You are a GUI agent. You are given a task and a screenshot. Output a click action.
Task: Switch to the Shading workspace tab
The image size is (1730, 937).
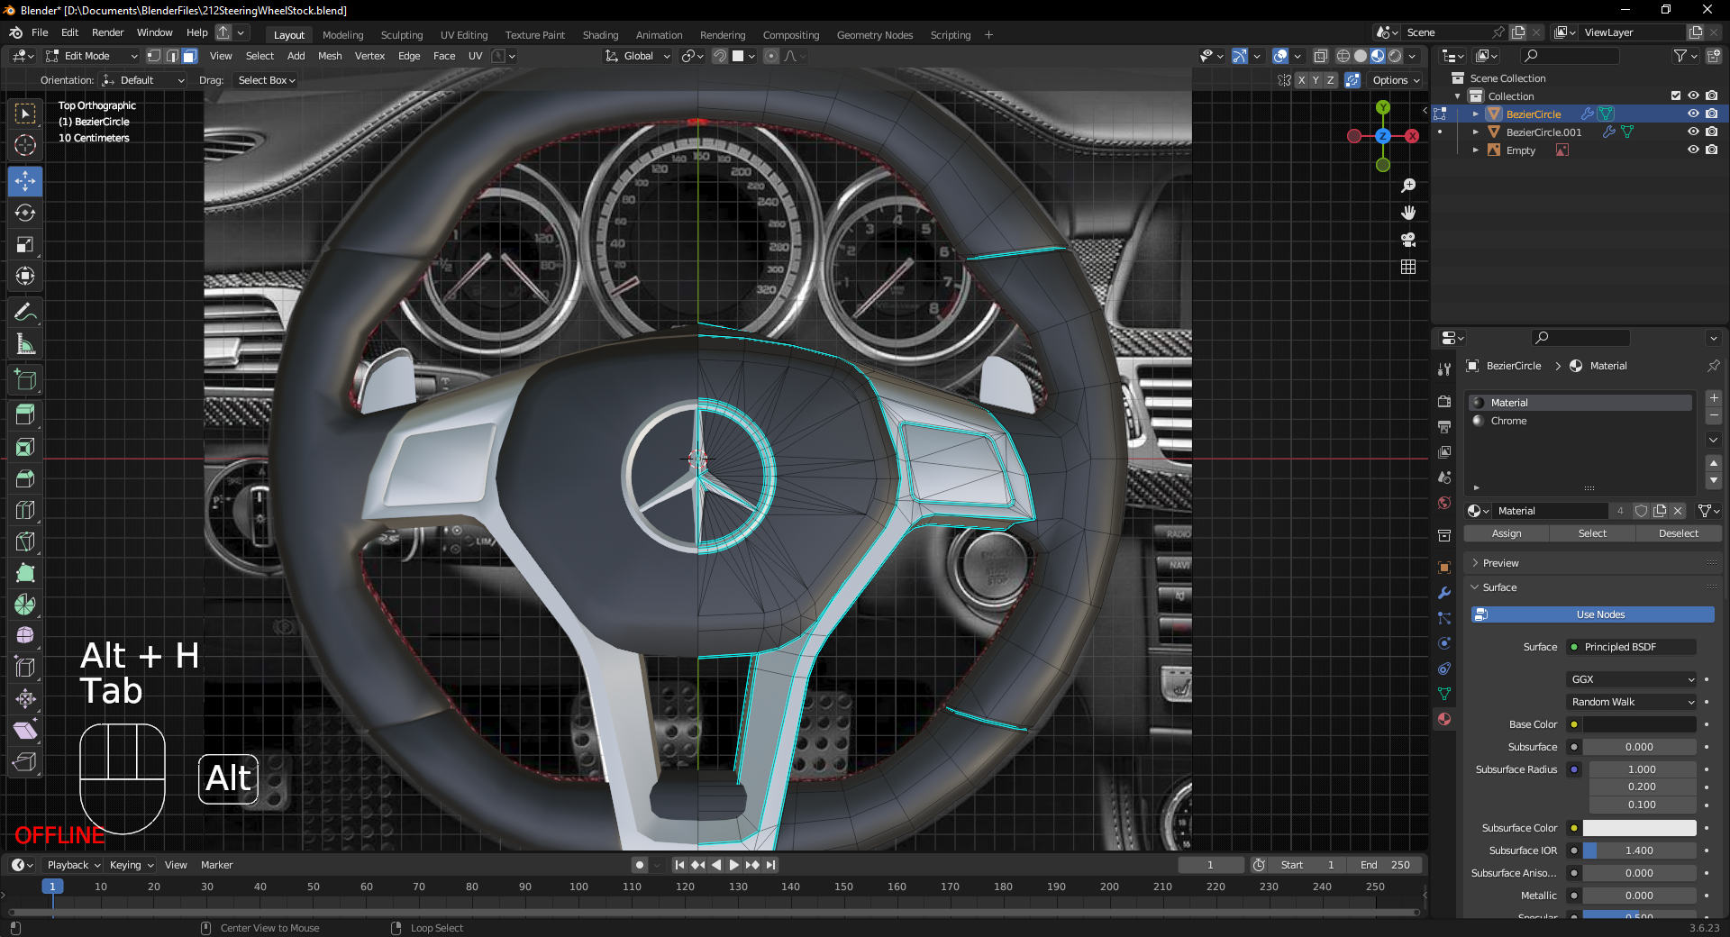[600, 35]
